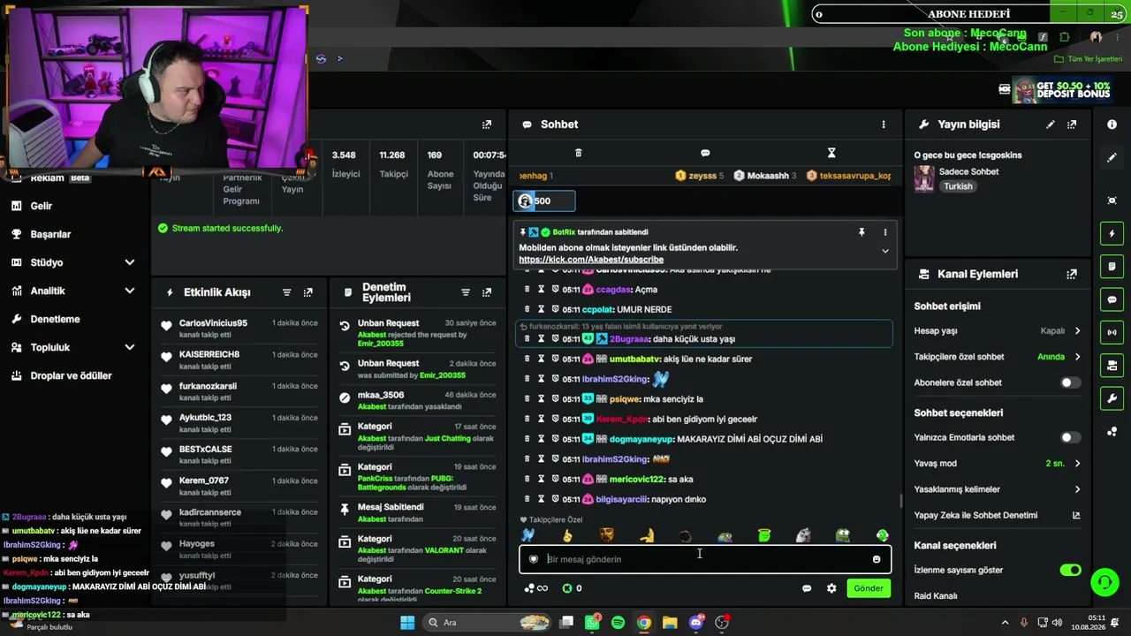Click the 500 points goal badge
Screen dimensions: 1131x636
point(545,201)
